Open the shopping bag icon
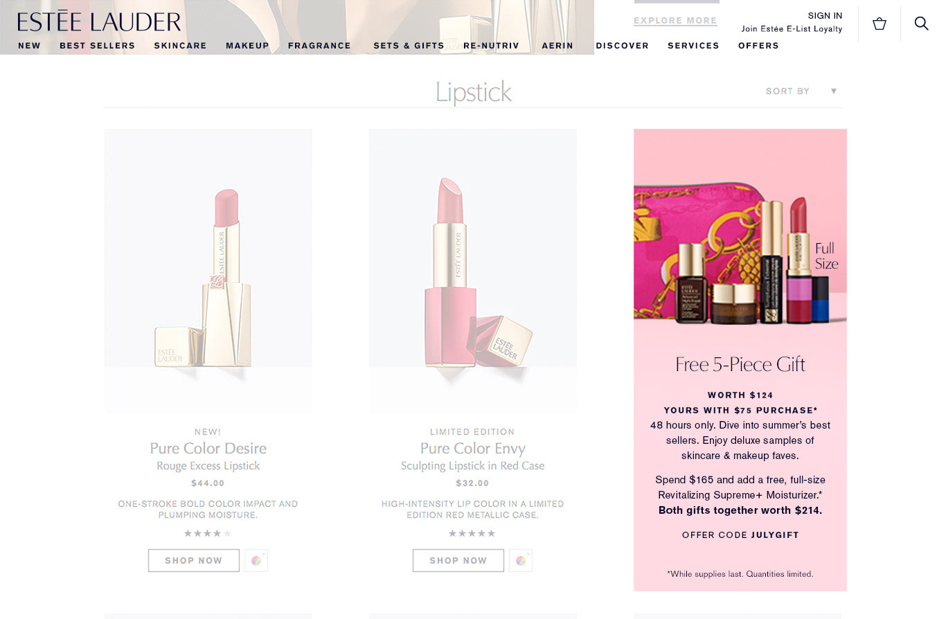 (880, 24)
